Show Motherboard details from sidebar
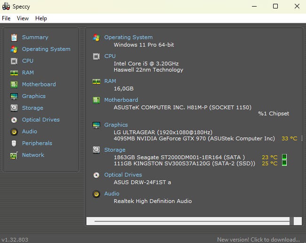Viewport: 306px width, 243px height. 39,84
